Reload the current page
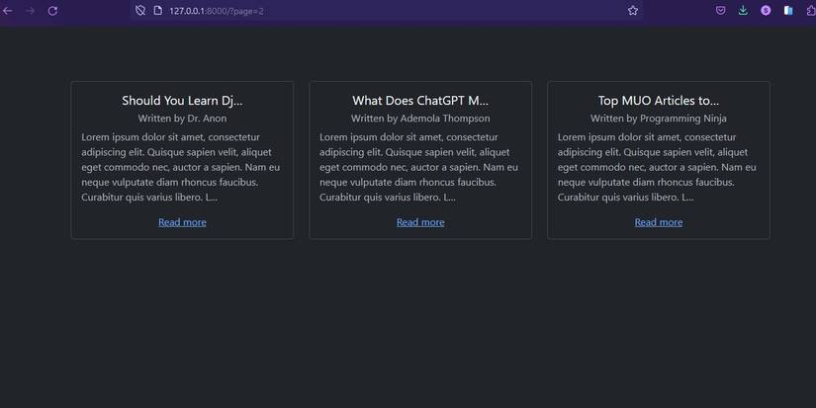The image size is (816, 408). click(52, 11)
